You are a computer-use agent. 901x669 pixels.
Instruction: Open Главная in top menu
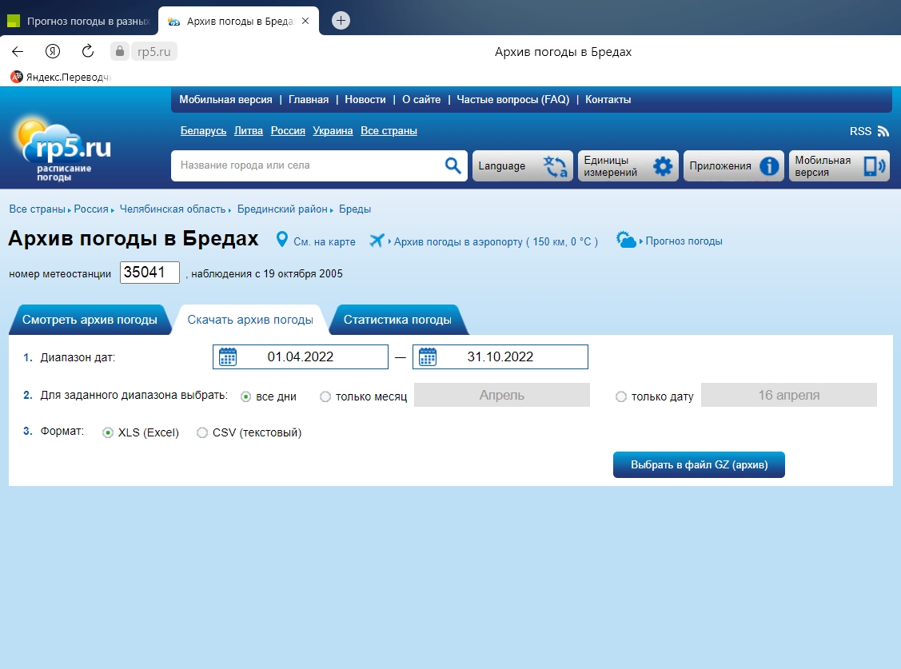coord(309,99)
